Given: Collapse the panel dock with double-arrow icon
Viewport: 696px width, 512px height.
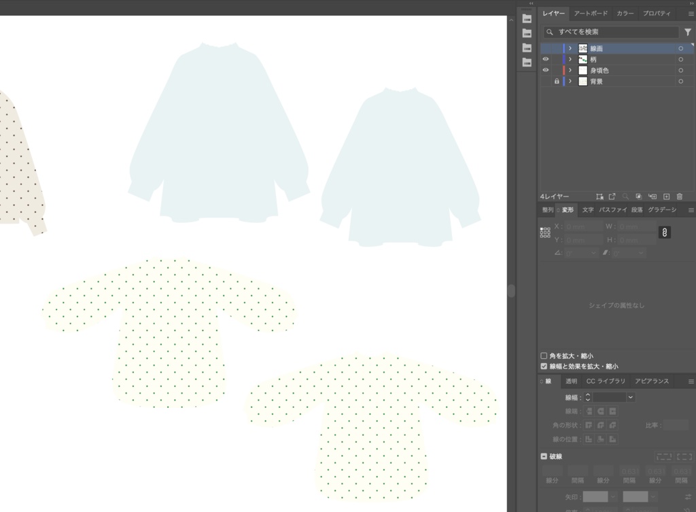Looking at the screenshot, I should click(x=691, y=3).
